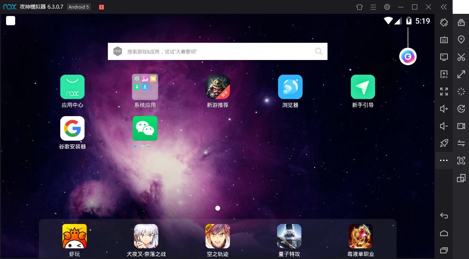469x259 pixels.
Task: Launch 量子特攻 from the dock
Action: point(289,236)
